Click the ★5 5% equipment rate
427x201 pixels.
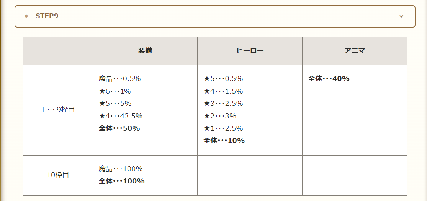click(x=115, y=104)
